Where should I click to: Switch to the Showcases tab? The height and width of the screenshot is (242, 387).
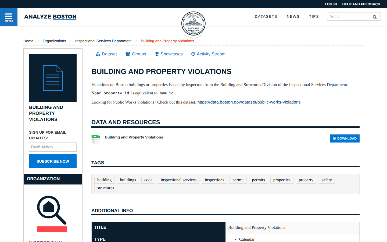tap(169, 54)
